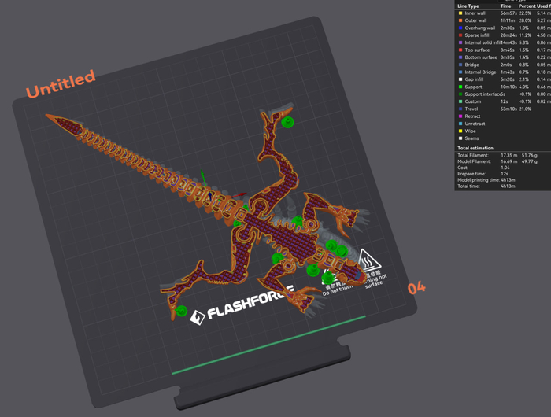551x417 pixels.
Task: Click the Percent column header
Action: coord(528,6)
